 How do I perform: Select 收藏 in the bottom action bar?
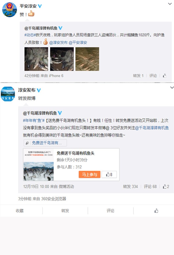[20, 211]
